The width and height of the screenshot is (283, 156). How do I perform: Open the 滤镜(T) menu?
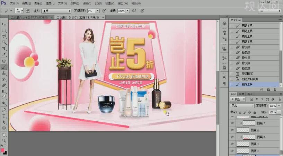(x=87, y=3)
